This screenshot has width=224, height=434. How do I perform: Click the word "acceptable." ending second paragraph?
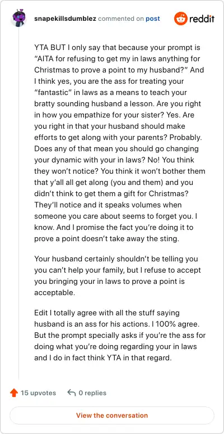(x=54, y=292)
